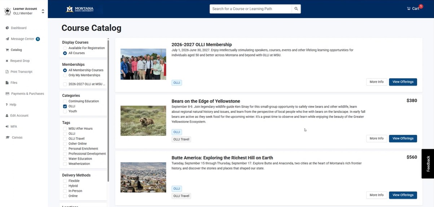Check the Flexible delivery method
Screen dimensions: 434x207
65,181
